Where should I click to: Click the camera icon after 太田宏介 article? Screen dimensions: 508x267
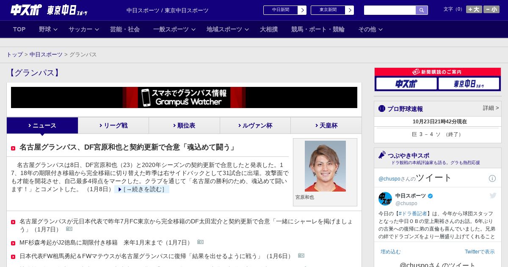pyautogui.click(x=69, y=229)
